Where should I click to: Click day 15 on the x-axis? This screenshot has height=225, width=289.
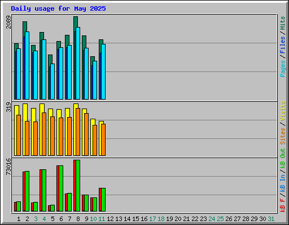click(135, 219)
